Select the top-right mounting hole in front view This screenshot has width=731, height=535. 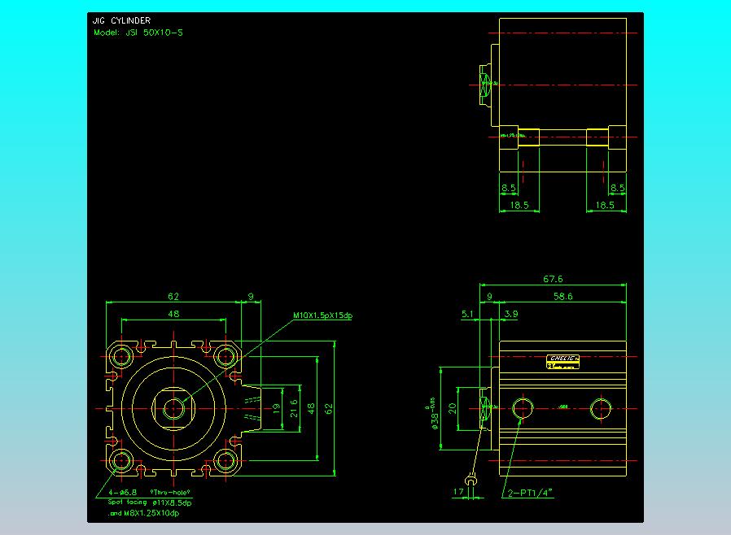point(224,356)
